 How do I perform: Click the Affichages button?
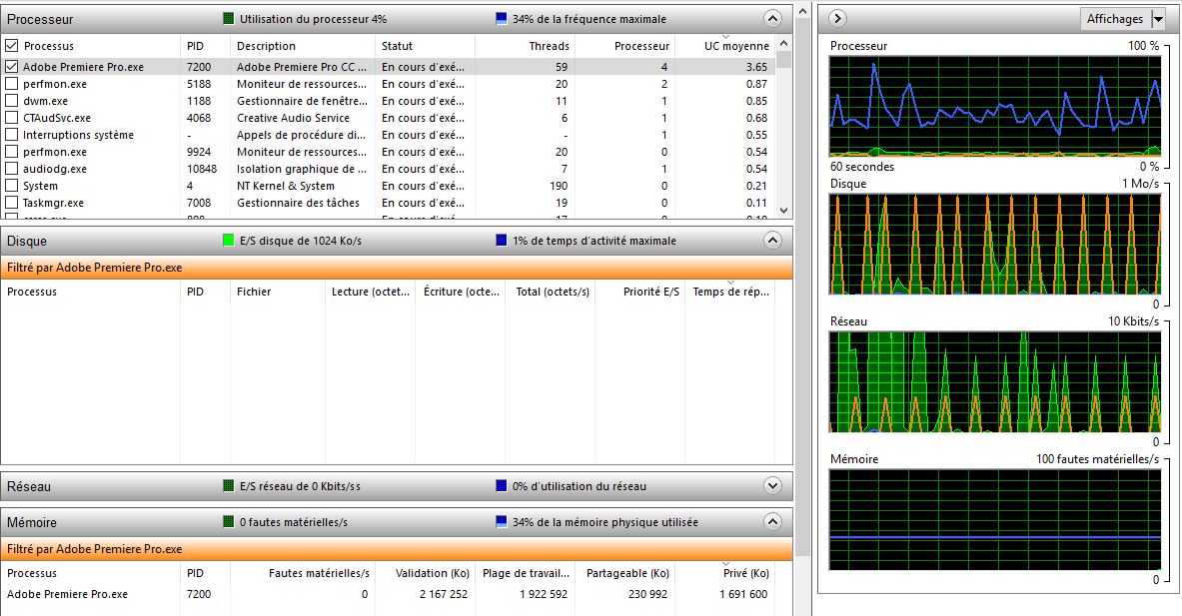[1114, 19]
